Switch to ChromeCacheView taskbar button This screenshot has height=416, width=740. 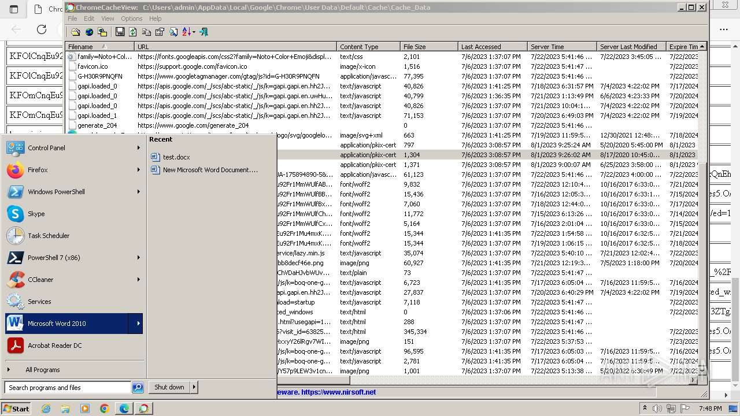coord(143,408)
